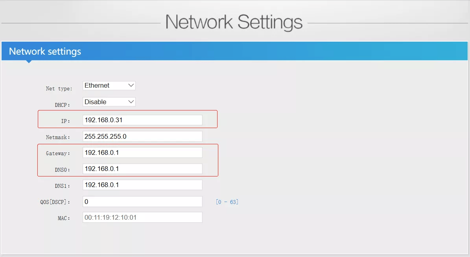Viewport: 470px width, 257px height.
Task: Expand the DHCP dropdown set to Disable
Action: click(x=109, y=102)
